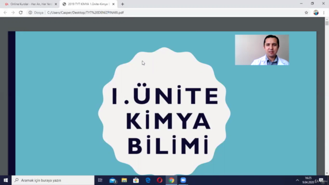329x185 pixels.
Task: Close the Online Kurslar tab
Action: tap(56, 4)
